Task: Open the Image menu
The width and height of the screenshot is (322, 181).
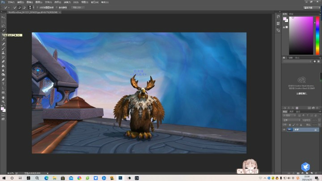Action: coord(30,2)
